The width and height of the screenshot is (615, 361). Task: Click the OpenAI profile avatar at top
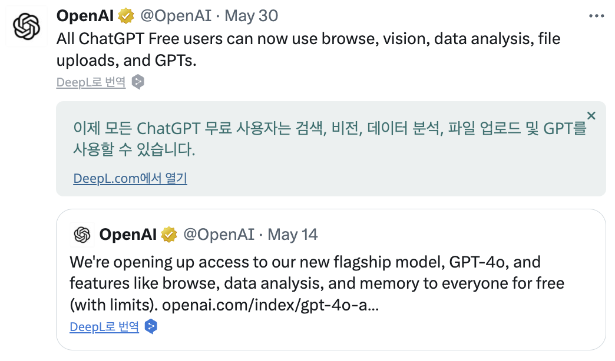point(26,26)
